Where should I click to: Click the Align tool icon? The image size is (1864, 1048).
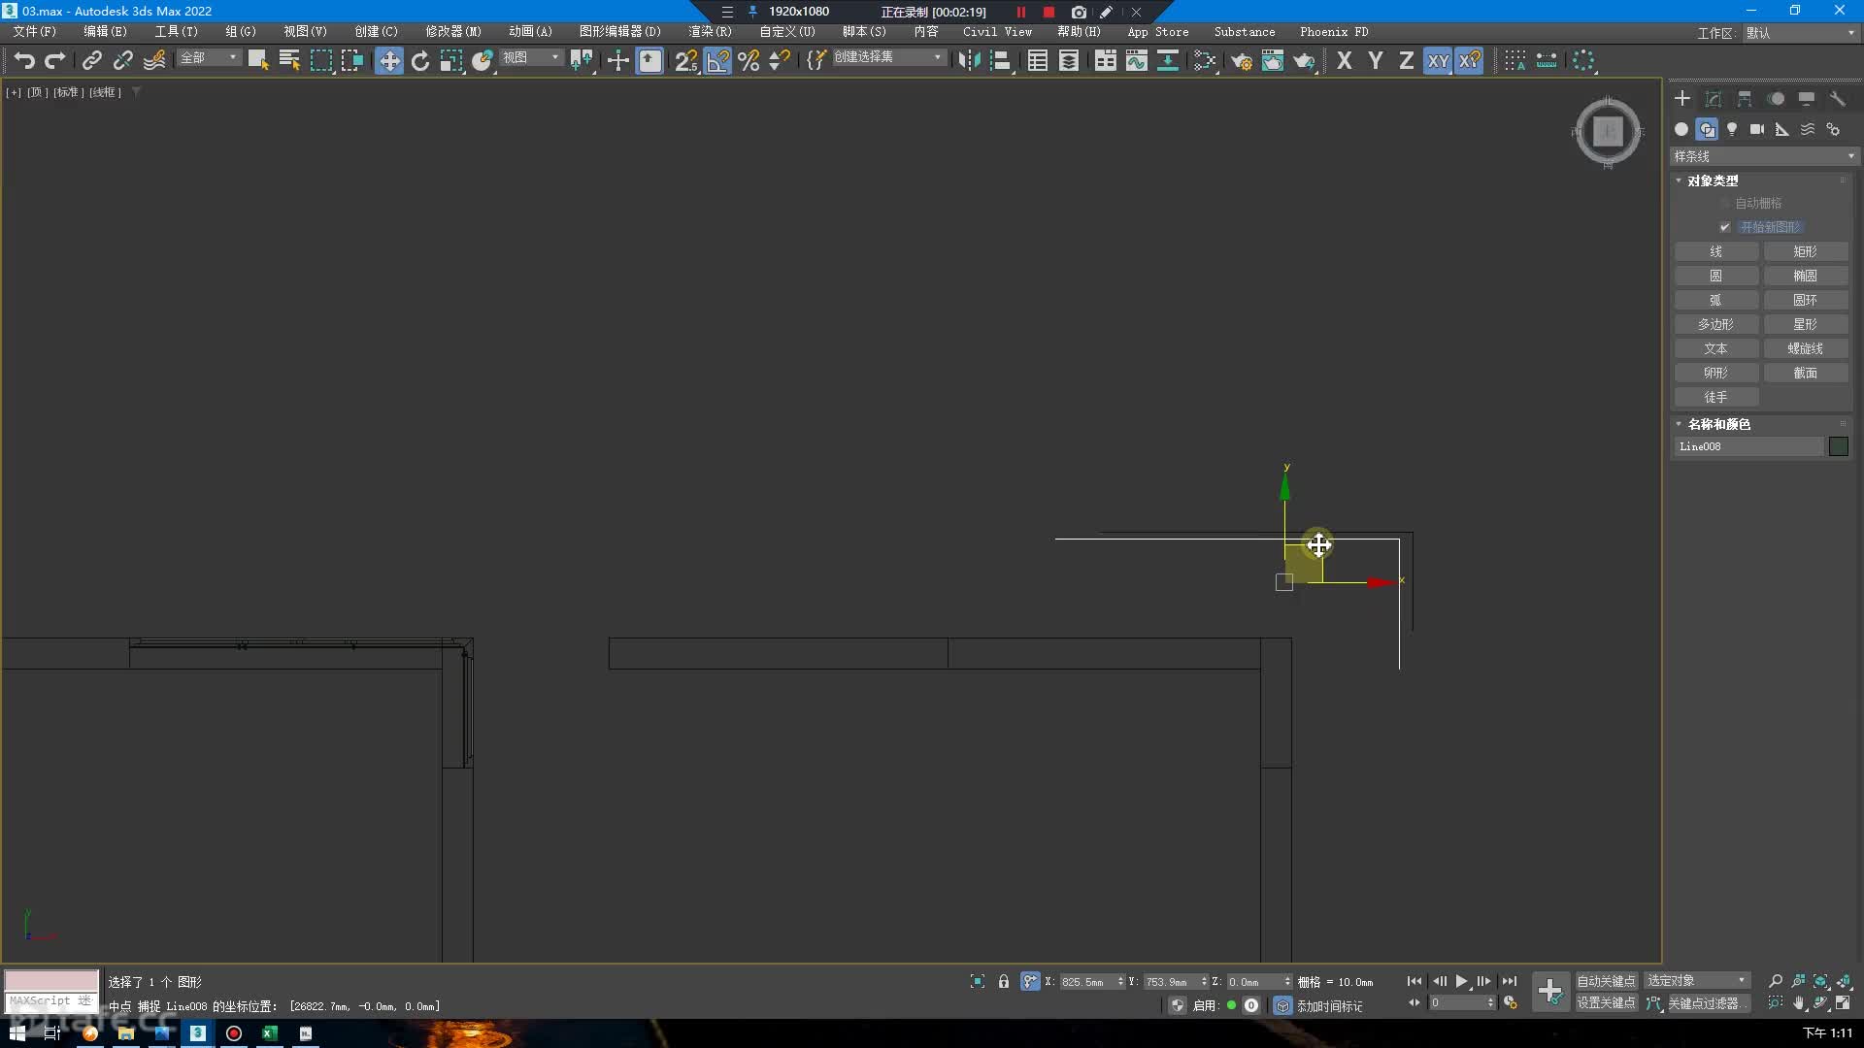coord(1001,61)
